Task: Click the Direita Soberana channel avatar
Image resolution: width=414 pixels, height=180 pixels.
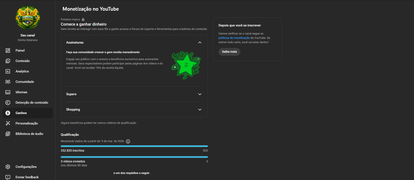Action: coord(28,18)
